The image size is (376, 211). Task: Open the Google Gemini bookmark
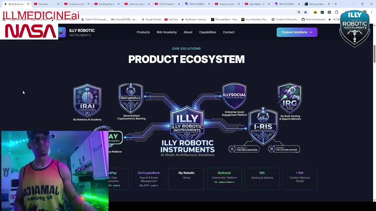point(151,20)
